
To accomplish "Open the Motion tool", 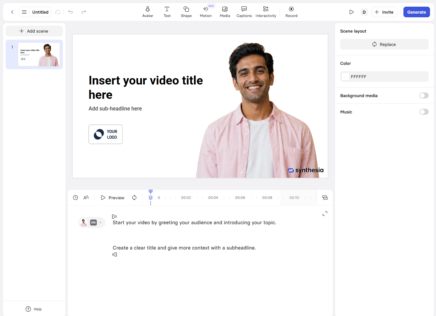I will [206, 12].
